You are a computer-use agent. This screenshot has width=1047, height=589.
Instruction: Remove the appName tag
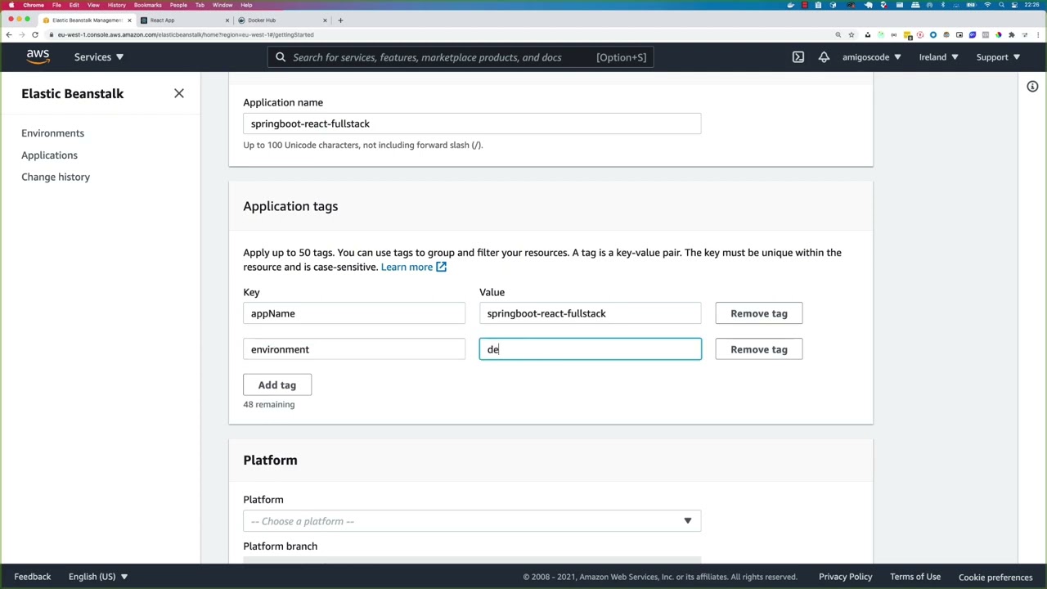pyautogui.click(x=759, y=313)
